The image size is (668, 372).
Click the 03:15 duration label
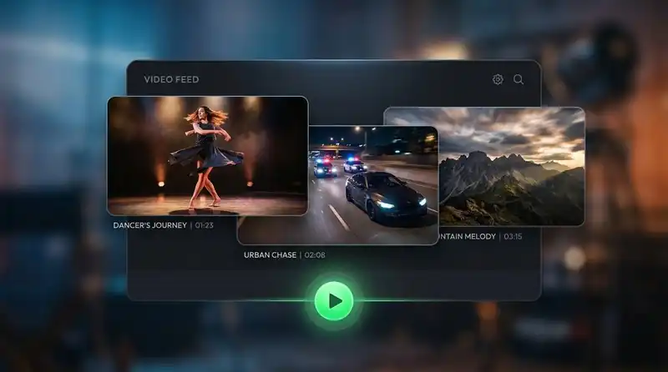click(513, 236)
